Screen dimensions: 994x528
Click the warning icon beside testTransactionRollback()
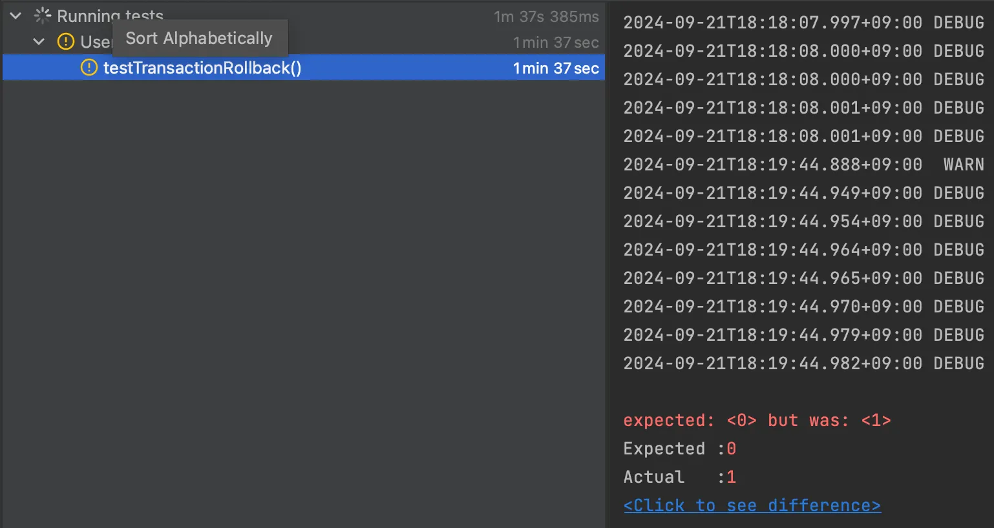click(89, 67)
